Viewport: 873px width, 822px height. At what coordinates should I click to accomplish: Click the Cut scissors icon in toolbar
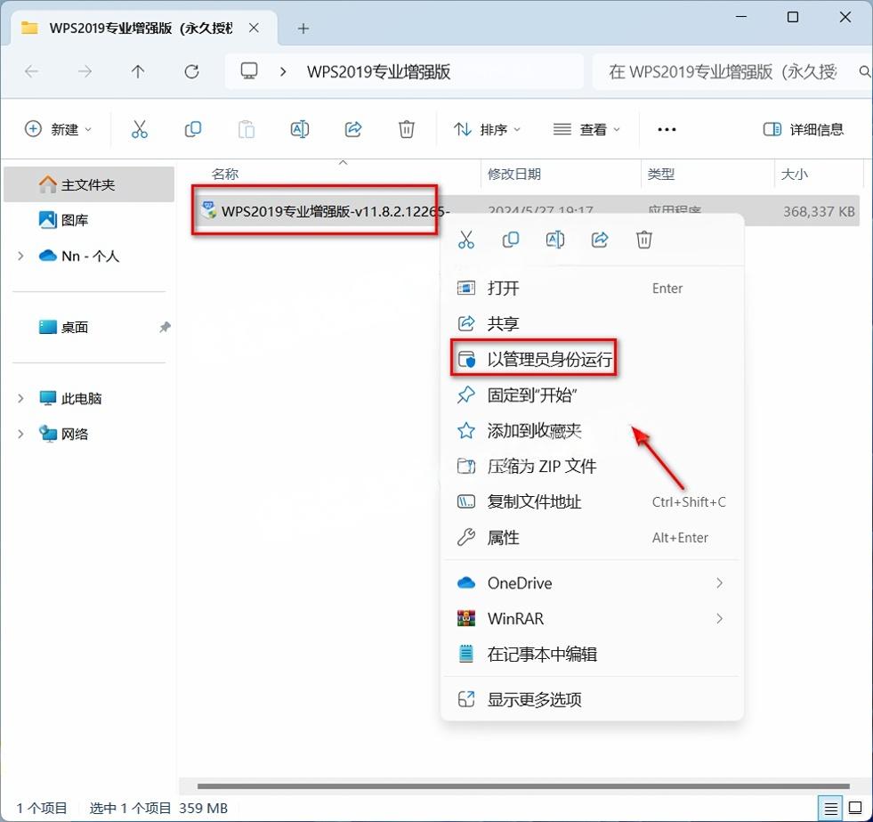tap(140, 129)
